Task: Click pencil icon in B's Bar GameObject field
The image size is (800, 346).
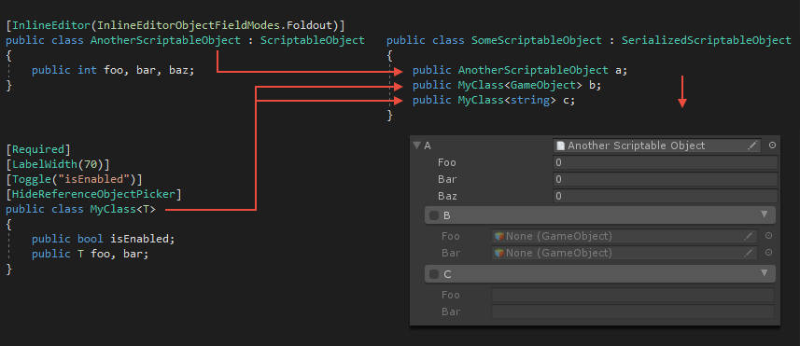Action: pos(749,253)
